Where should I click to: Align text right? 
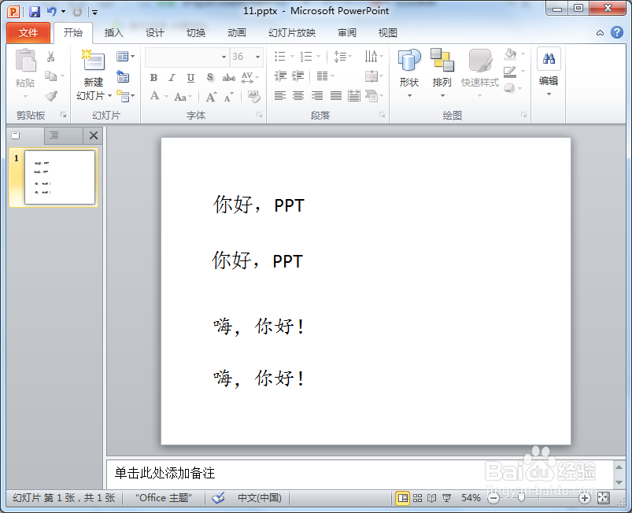[317, 95]
